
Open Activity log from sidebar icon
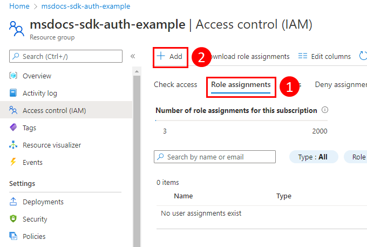[13, 93]
